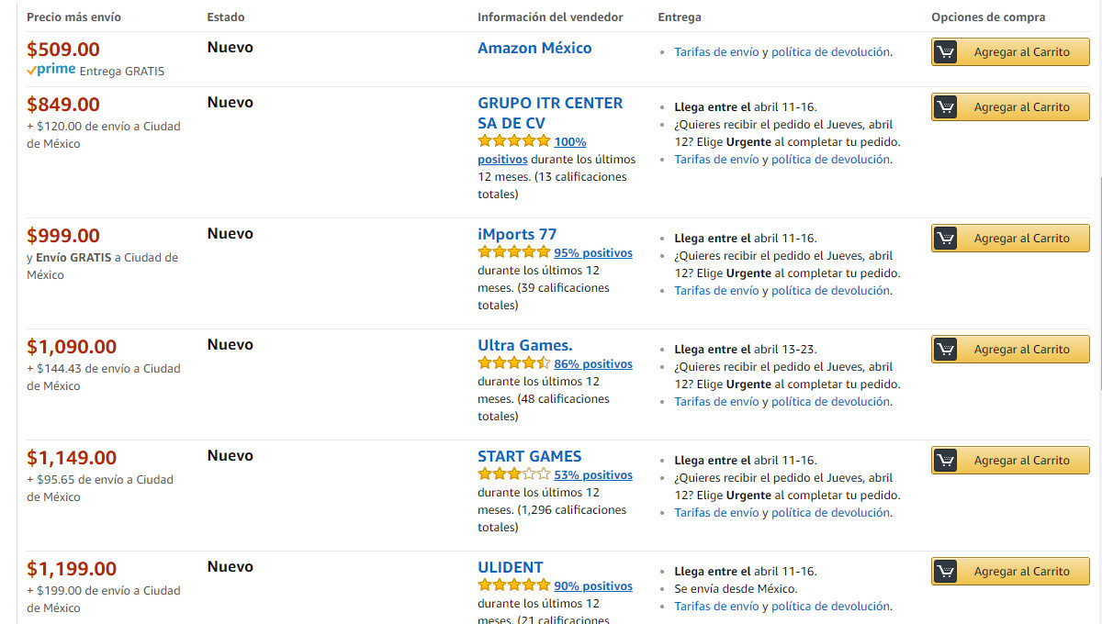1102x624 pixels.
Task: Click the cart icon for the Amazon México offer
Action: point(946,52)
